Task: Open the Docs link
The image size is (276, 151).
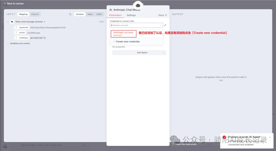Action: click(x=163, y=15)
